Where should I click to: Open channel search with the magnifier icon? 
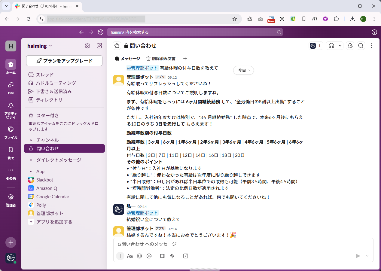[x=361, y=46]
